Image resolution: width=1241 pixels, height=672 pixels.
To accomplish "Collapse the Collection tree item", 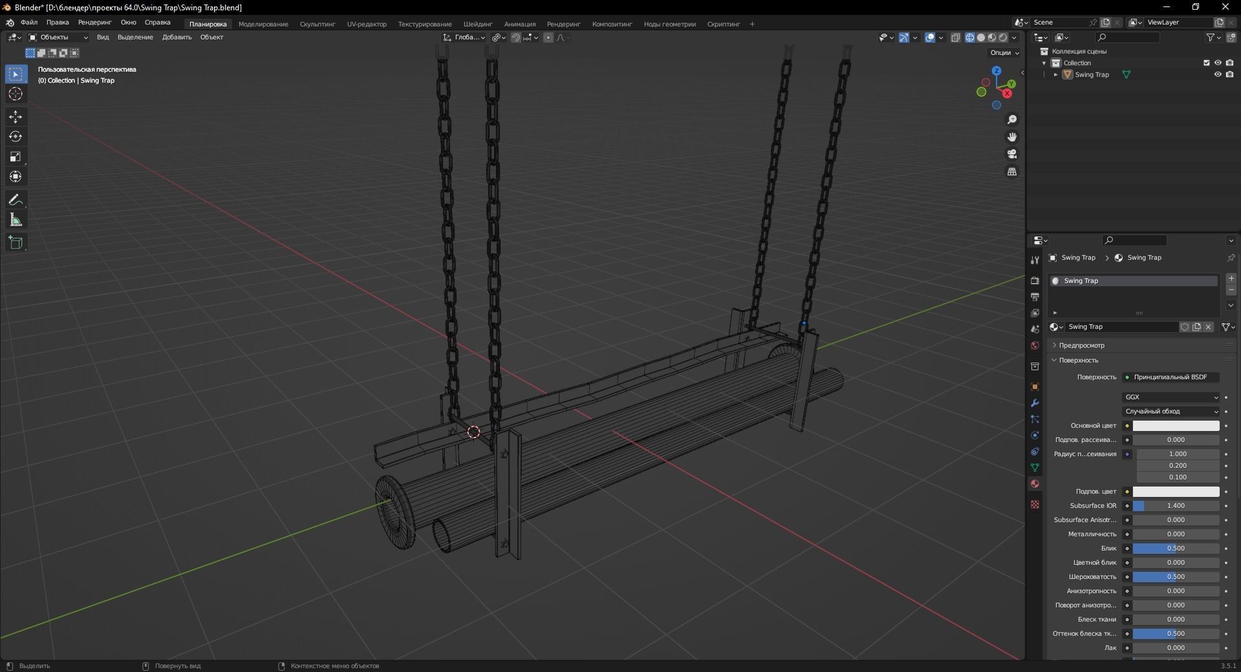I will point(1044,63).
